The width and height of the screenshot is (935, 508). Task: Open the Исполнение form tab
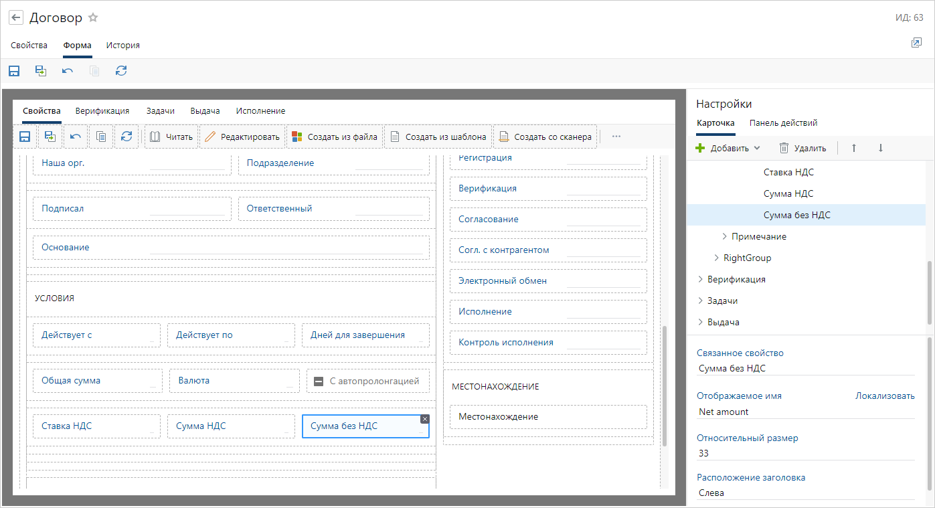[260, 111]
